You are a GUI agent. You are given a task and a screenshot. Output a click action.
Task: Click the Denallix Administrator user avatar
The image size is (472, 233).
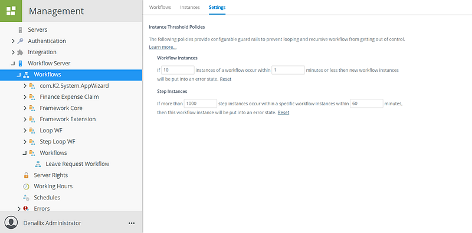coord(11,223)
